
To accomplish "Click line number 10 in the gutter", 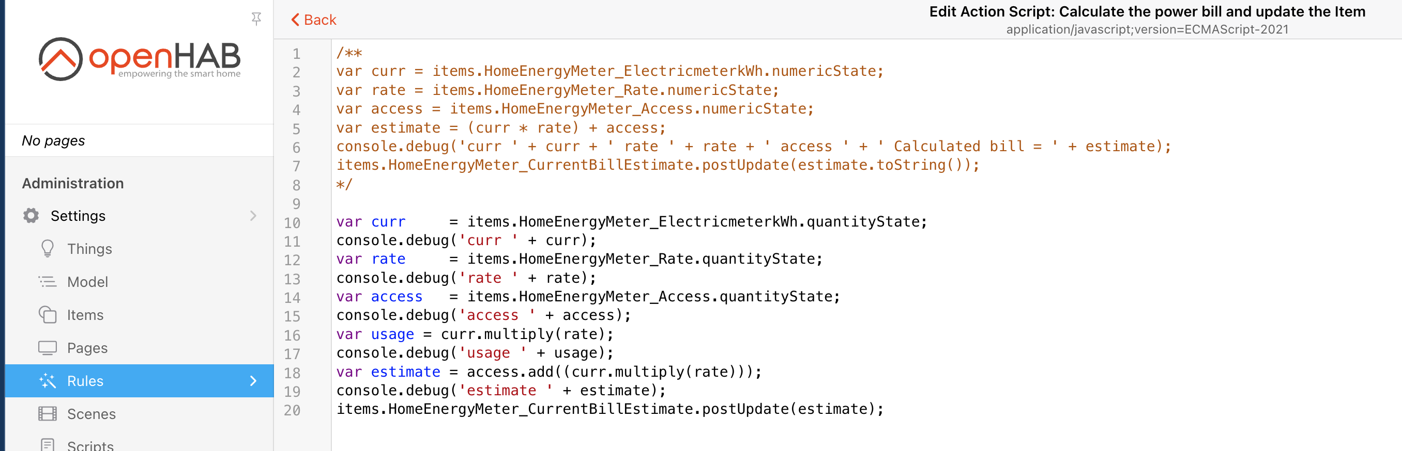I will click(x=292, y=223).
